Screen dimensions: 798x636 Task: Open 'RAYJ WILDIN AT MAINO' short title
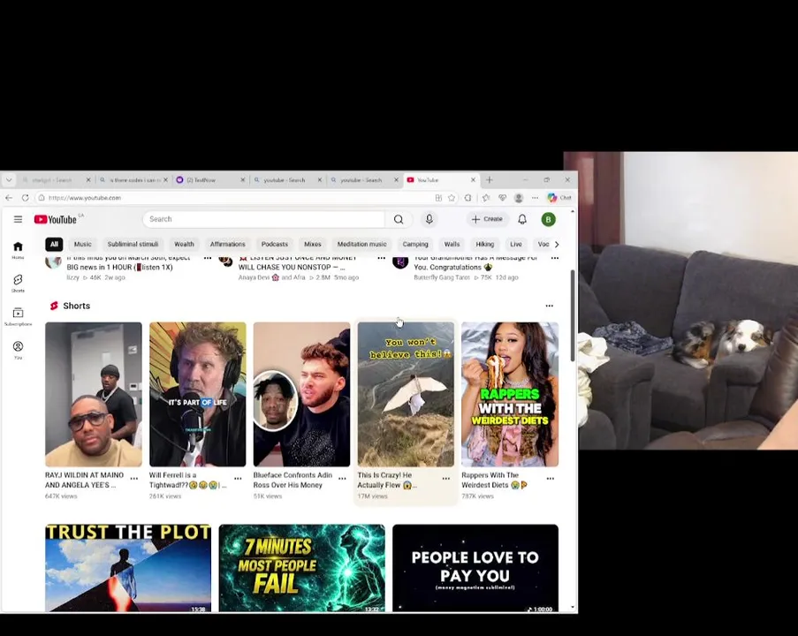(x=84, y=481)
